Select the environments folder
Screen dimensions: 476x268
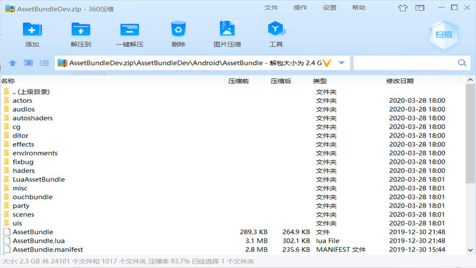coord(35,153)
